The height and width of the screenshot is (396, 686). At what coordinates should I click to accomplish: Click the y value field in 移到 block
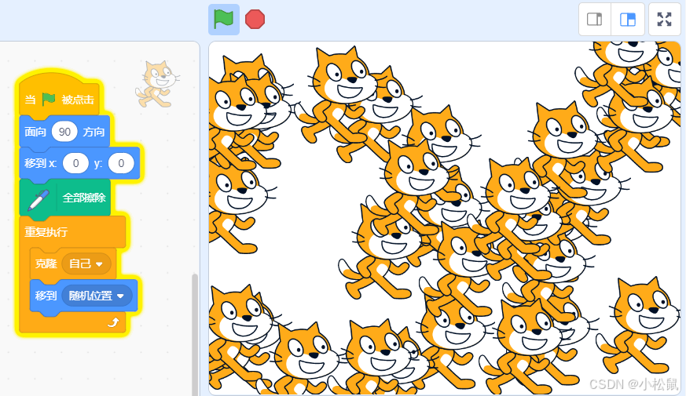(x=121, y=164)
